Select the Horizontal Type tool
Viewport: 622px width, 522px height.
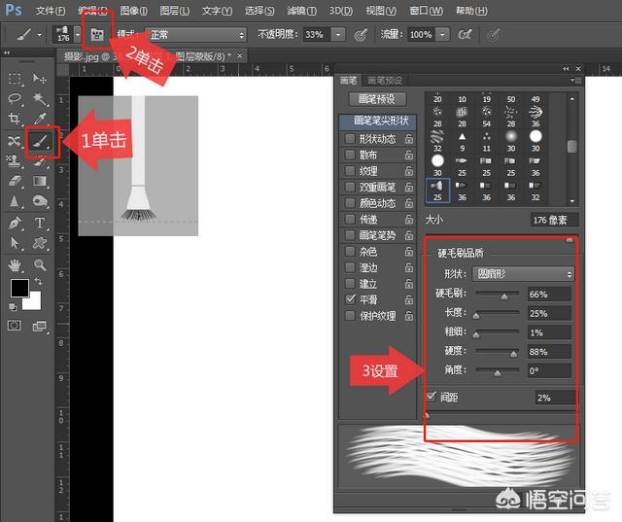[41, 222]
